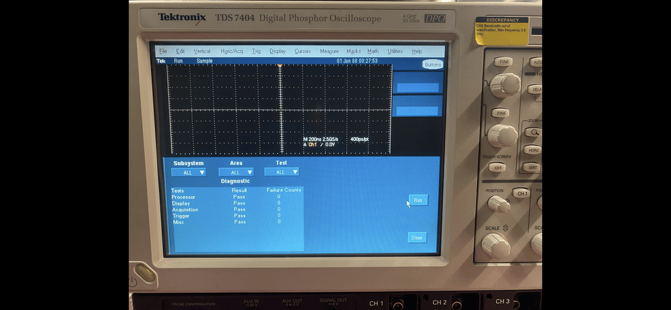Viewport: 671px width, 310px height.
Task: Open the Masks menu
Action: coord(354,51)
